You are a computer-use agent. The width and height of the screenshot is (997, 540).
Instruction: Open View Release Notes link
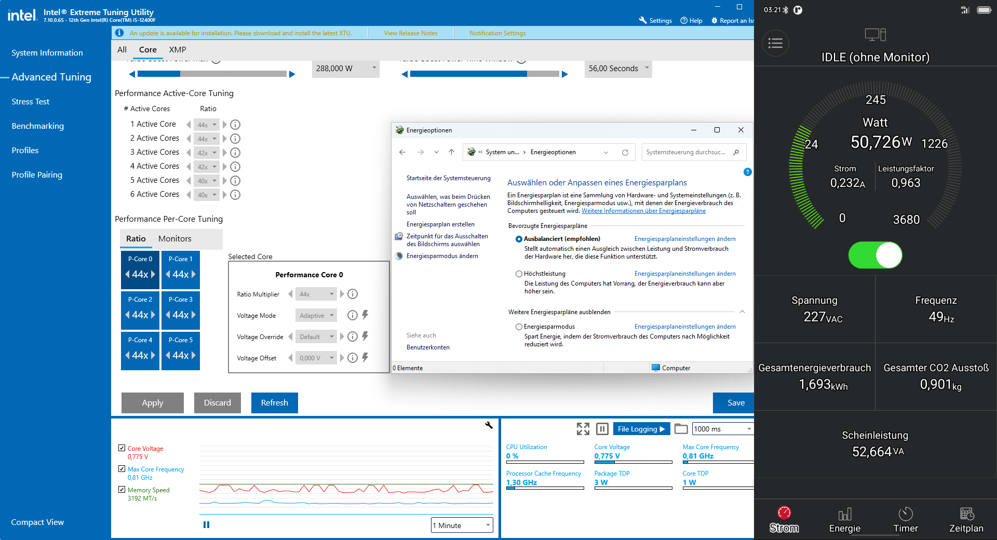(411, 33)
